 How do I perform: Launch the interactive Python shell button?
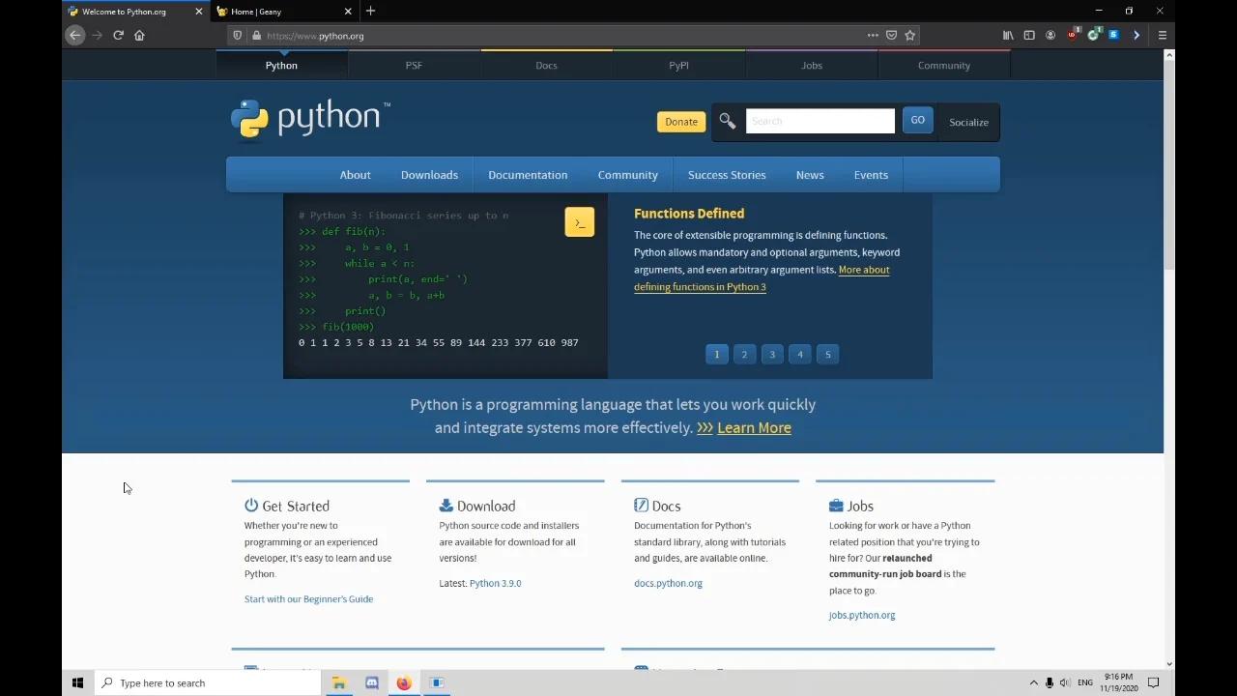point(579,221)
